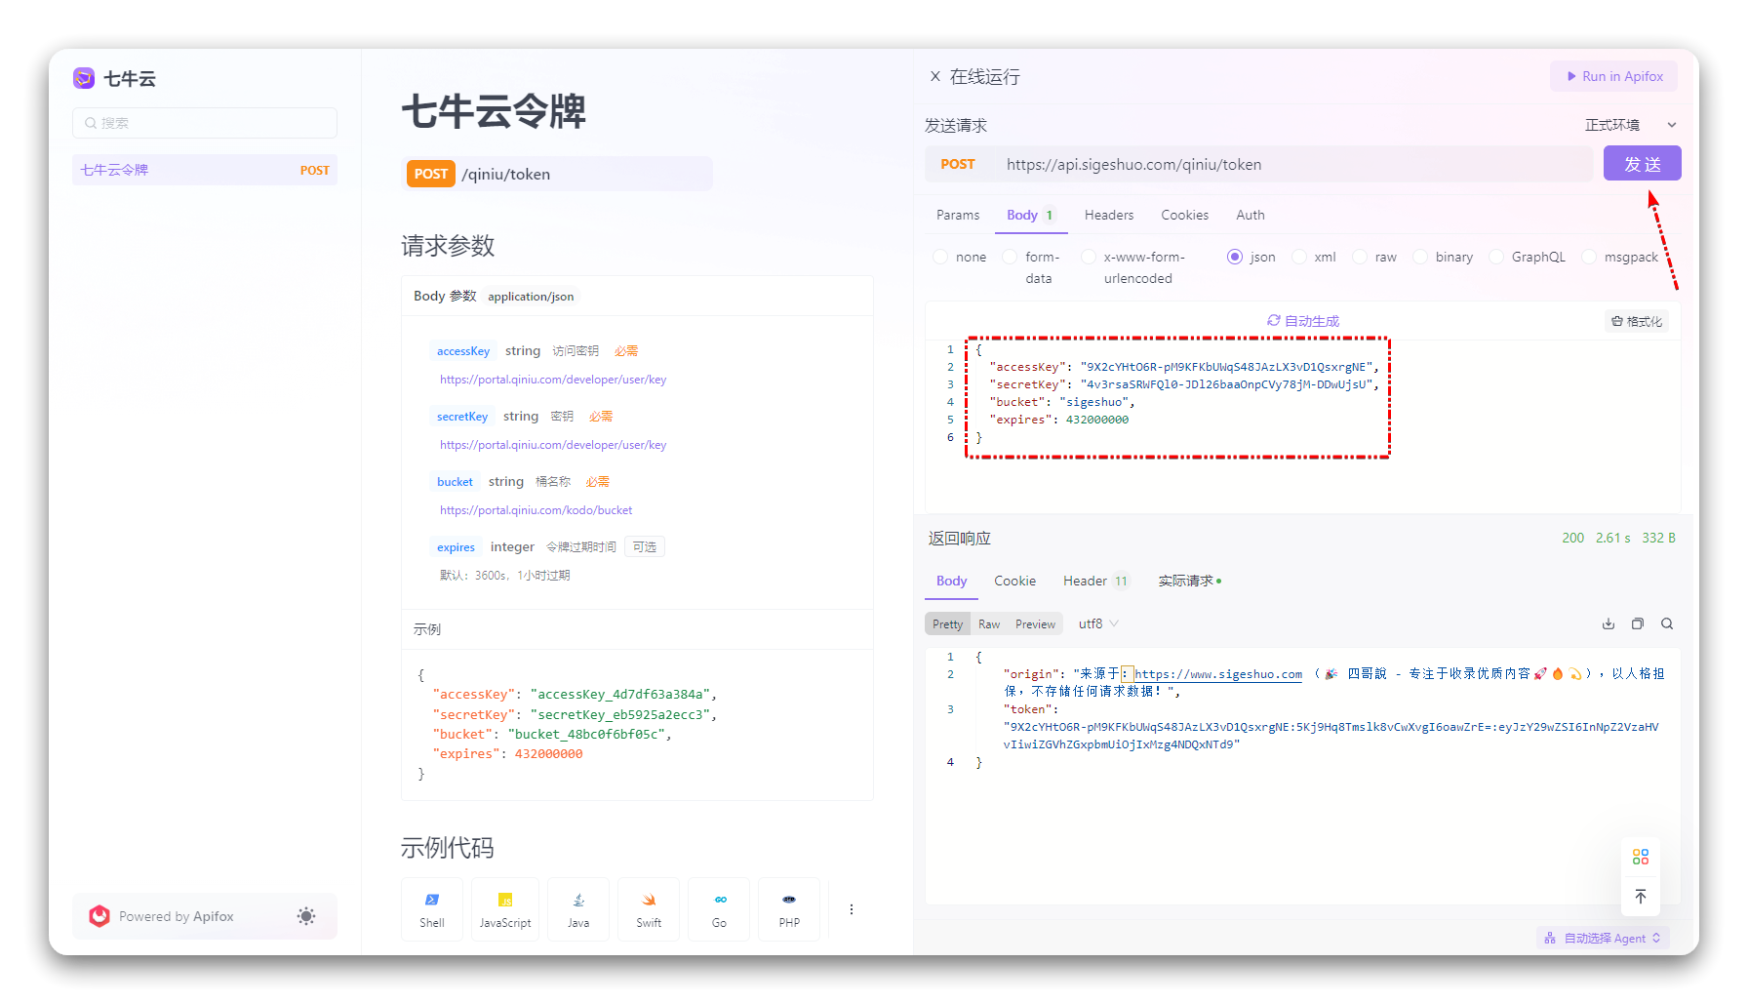Image resolution: width=1748 pixels, height=1004 pixels.
Task: Select the form-data body type
Action: tap(1010, 257)
